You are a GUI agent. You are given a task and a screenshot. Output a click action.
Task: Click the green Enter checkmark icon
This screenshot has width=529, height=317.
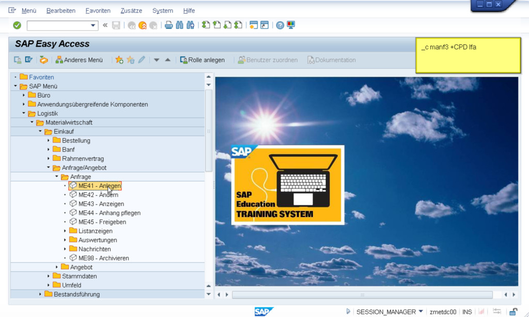(x=17, y=25)
